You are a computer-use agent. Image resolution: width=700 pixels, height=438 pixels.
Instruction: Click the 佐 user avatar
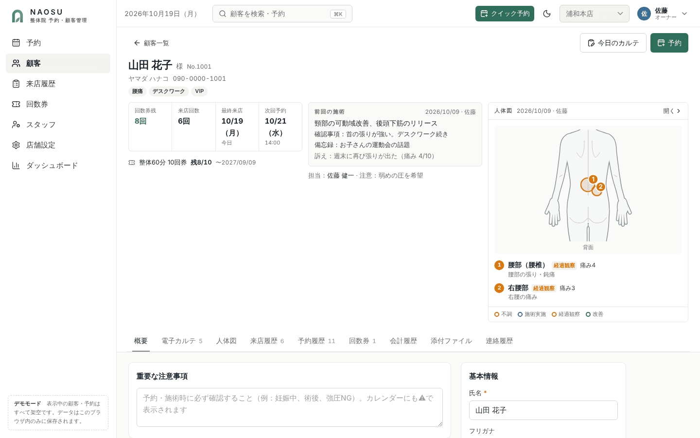[x=644, y=14]
